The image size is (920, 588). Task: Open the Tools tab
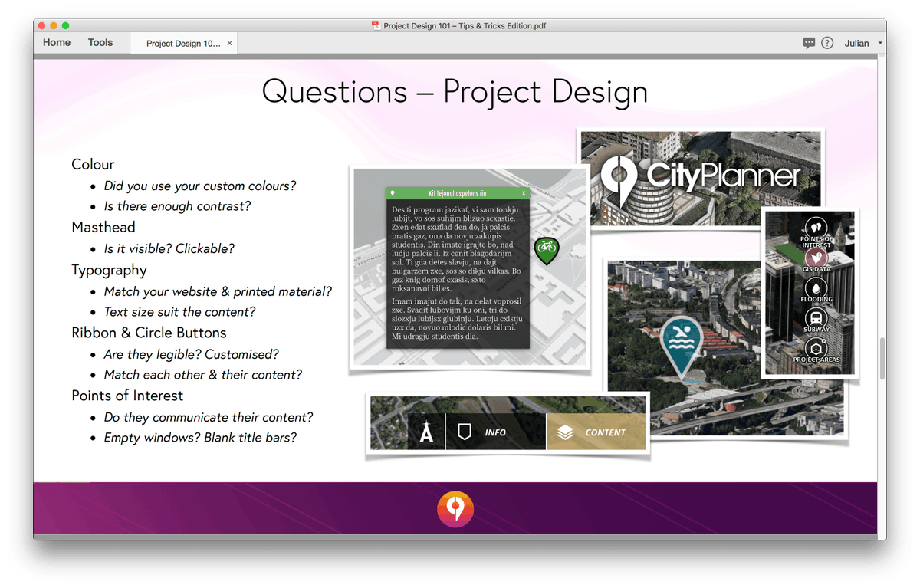pos(100,43)
